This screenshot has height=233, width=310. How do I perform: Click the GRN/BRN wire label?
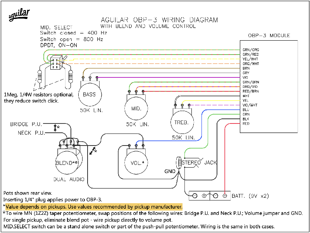pyautogui.click(x=251, y=82)
